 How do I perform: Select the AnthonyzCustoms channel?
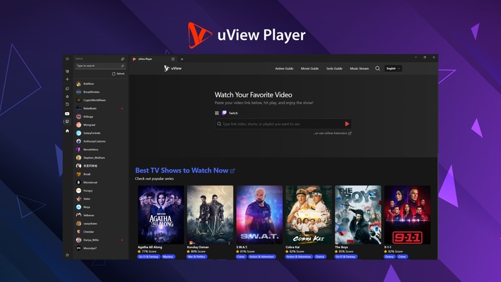pos(100,141)
